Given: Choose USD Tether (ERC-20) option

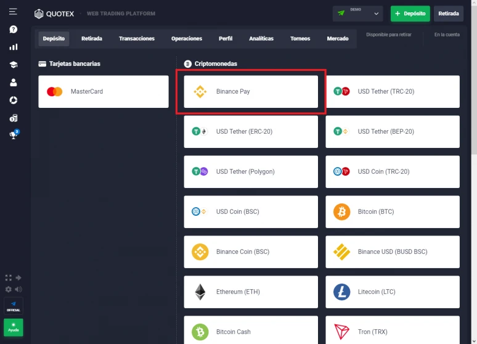Looking at the screenshot, I should click(x=251, y=131).
